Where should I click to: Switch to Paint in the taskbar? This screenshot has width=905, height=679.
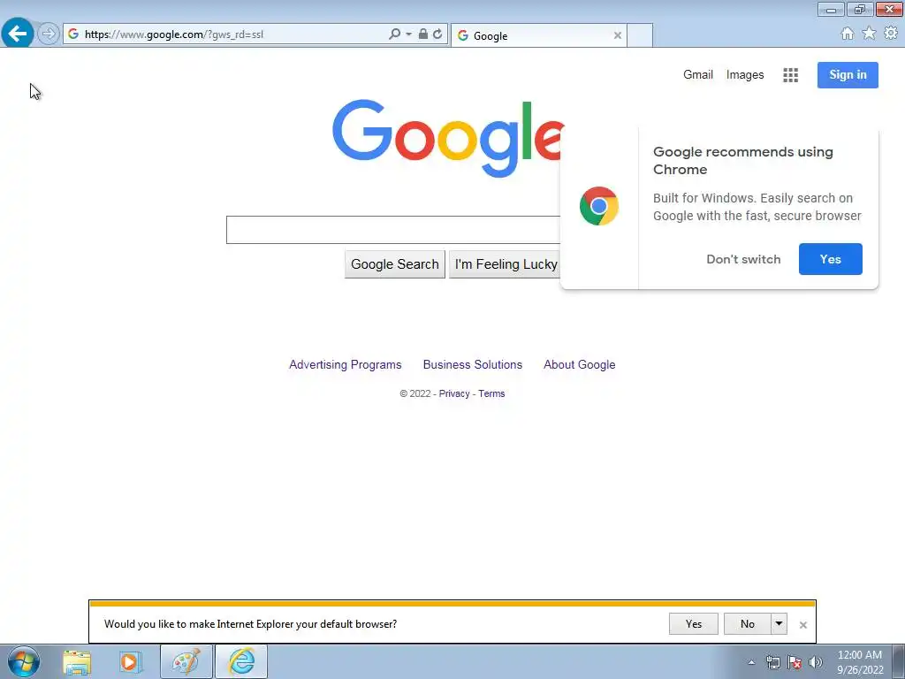tap(186, 661)
